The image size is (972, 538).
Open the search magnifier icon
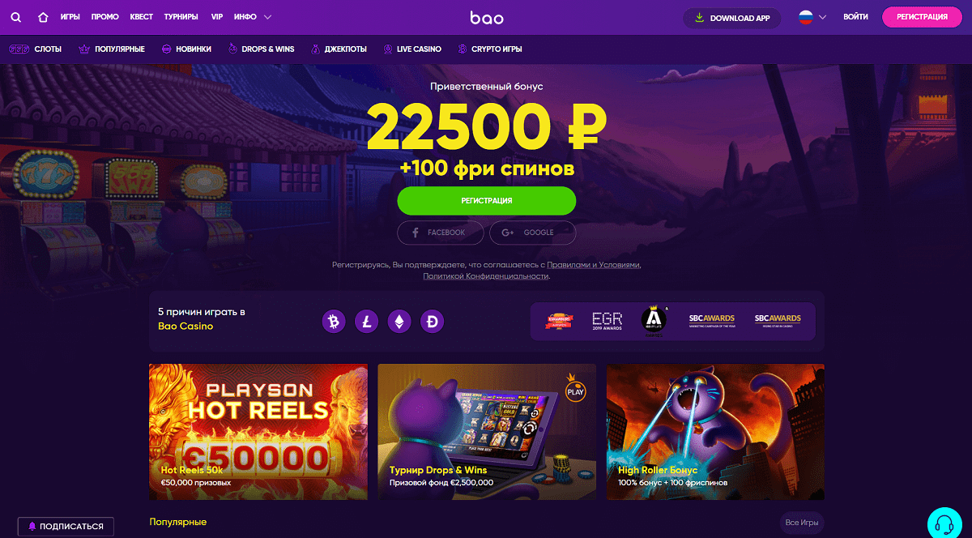[x=16, y=17]
